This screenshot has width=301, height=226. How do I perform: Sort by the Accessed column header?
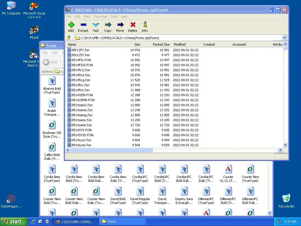tap(244, 44)
